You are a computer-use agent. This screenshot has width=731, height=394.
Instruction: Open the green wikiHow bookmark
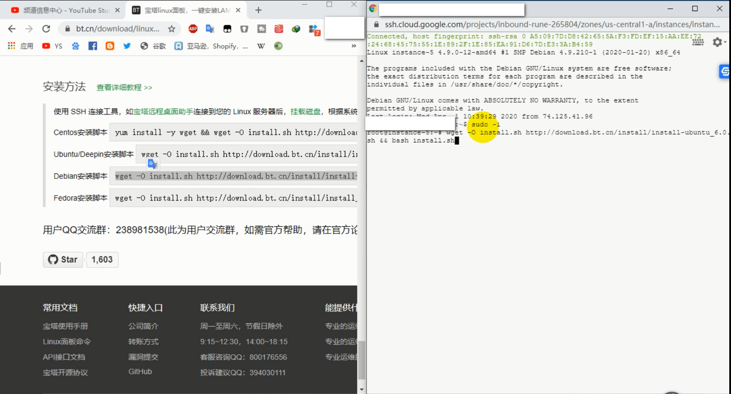coord(278,46)
